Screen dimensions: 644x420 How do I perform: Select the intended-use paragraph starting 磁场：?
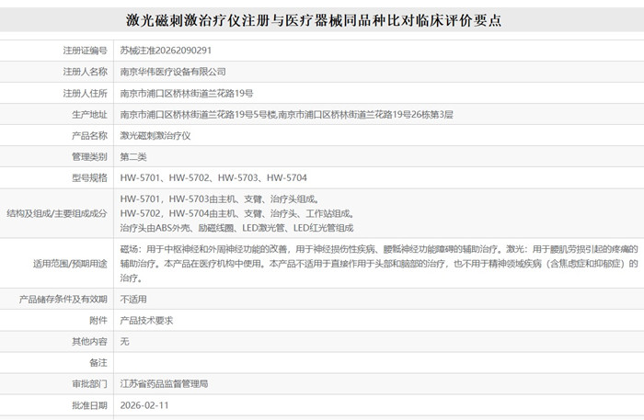(379, 264)
